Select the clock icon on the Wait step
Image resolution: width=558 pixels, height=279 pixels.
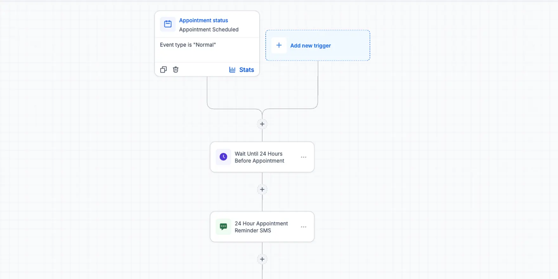coord(224,157)
